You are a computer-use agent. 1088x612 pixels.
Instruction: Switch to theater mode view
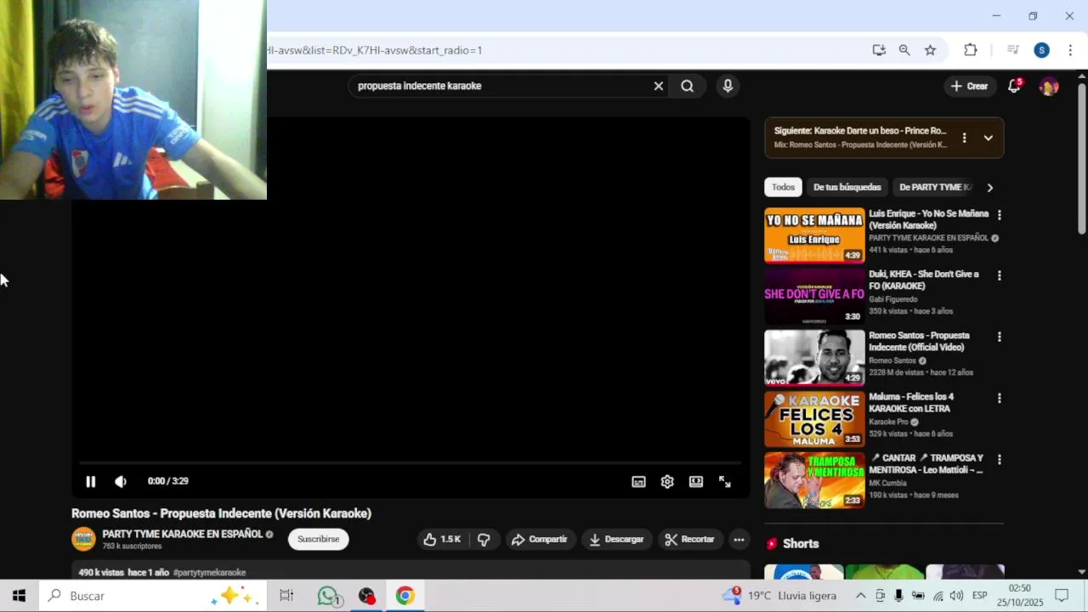(x=696, y=481)
